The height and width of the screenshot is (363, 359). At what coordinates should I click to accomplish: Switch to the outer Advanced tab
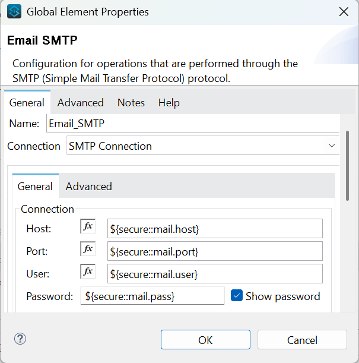pos(80,103)
